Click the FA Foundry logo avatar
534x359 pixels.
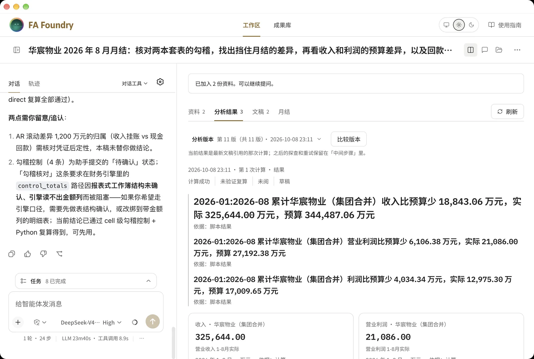click(x=17, y=25)
